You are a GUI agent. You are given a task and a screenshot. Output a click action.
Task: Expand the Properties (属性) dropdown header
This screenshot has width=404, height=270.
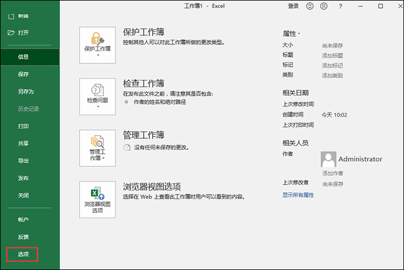click(x=291, y=33)
